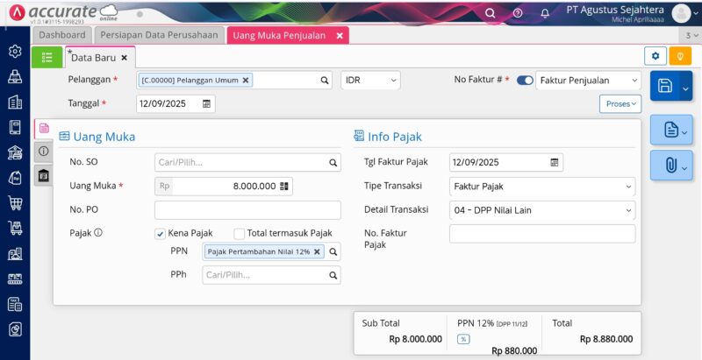Toggle the No Faktur # switch
The height and width of the screenshot is (360, 702).
pyautogui.click(x=525, y=80)
